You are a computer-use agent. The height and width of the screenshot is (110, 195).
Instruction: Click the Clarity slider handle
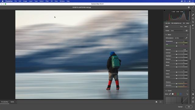click(176, 75)
